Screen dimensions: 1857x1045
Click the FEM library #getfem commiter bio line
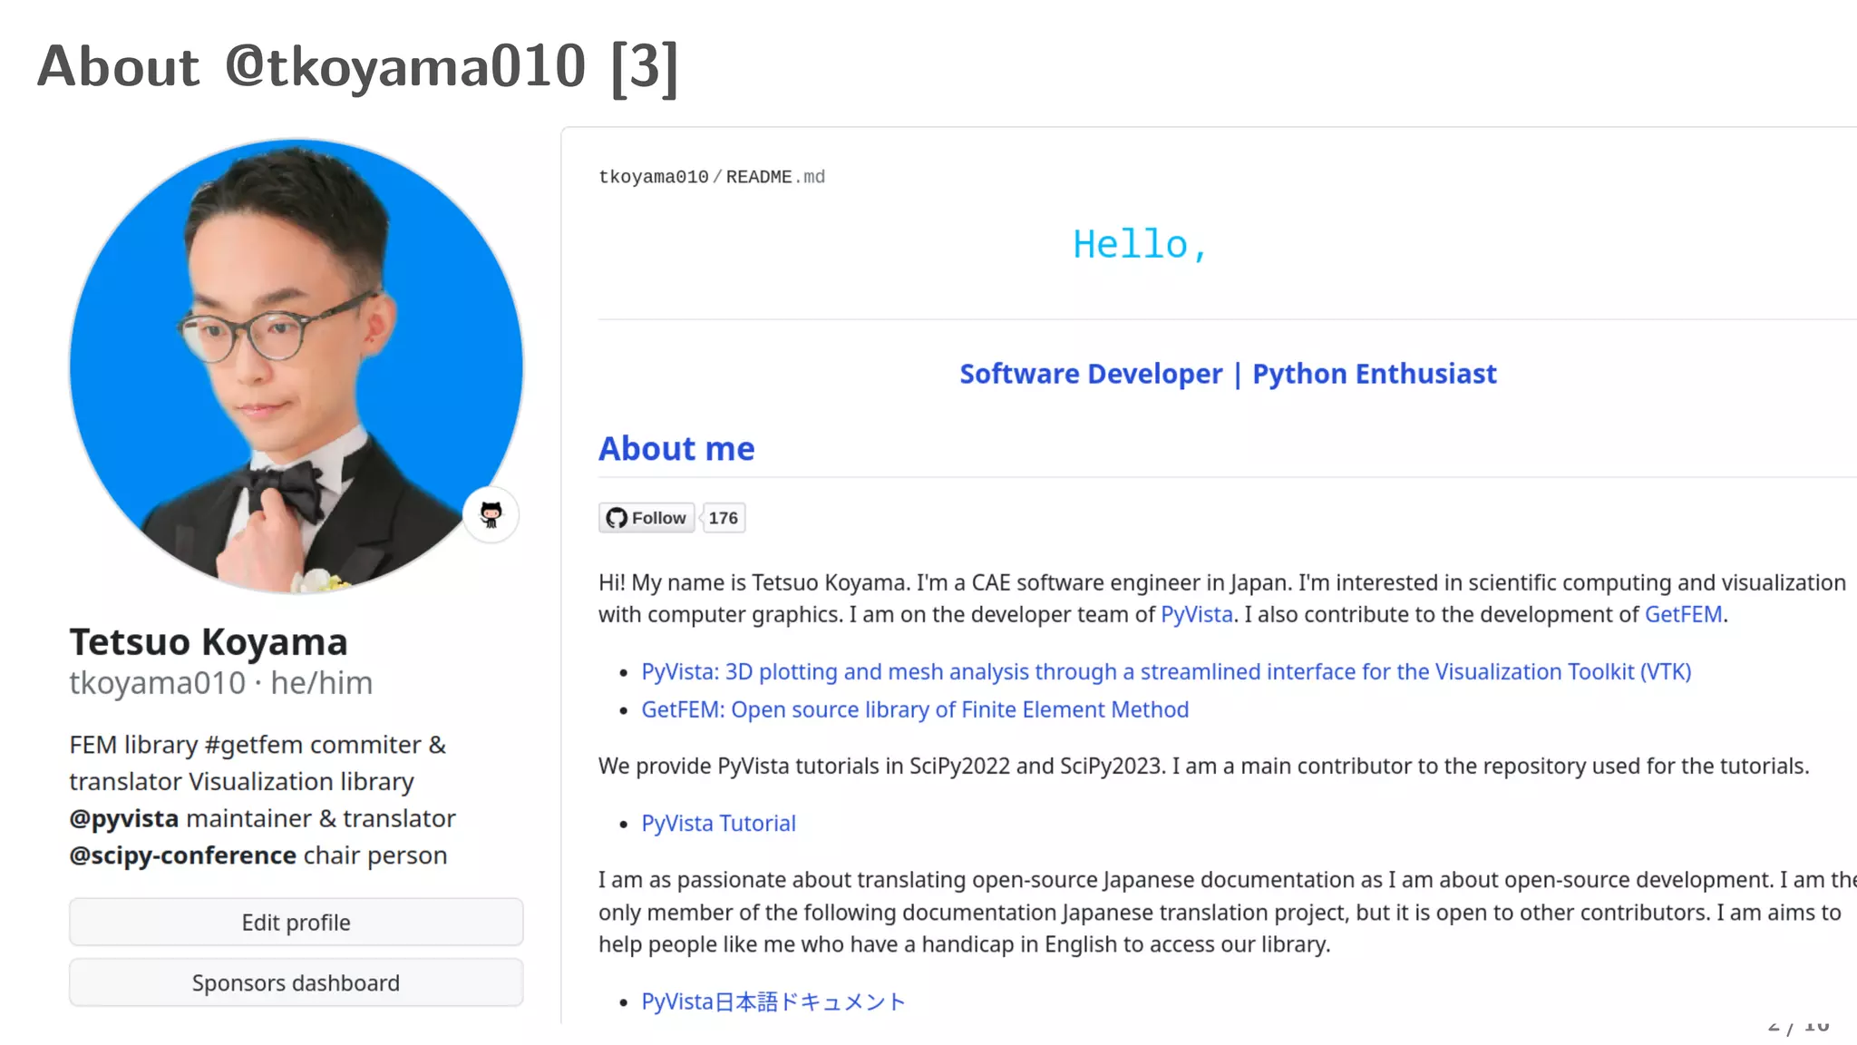click(258, 745)
